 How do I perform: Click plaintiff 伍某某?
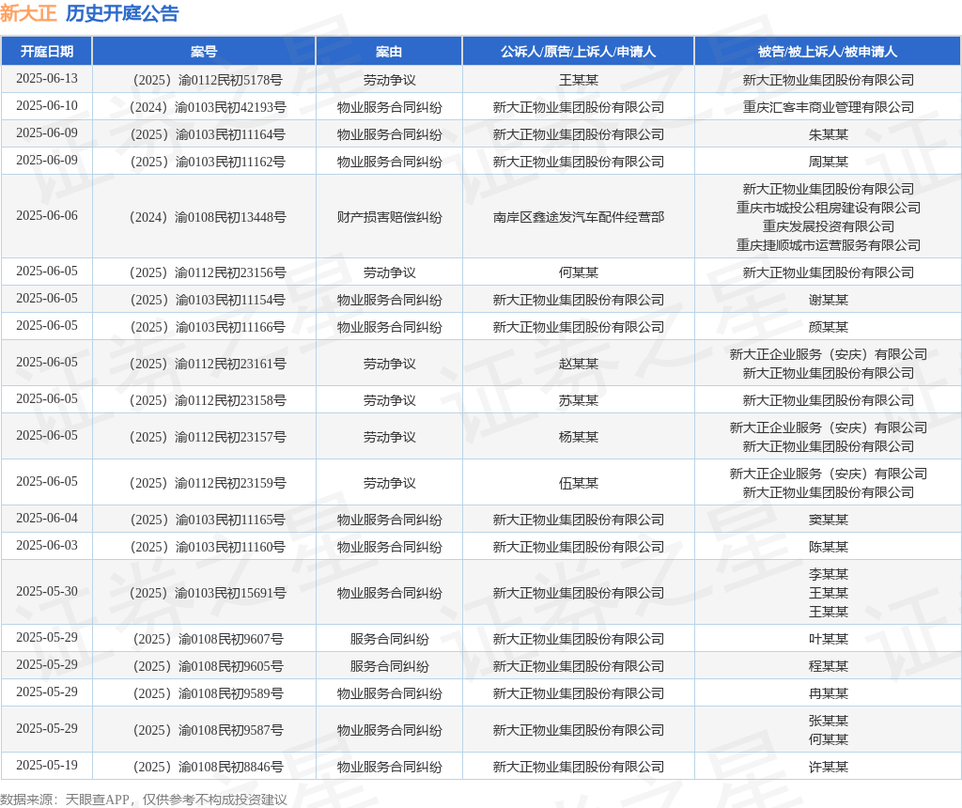pyautogui.click(x=578, y=483)
